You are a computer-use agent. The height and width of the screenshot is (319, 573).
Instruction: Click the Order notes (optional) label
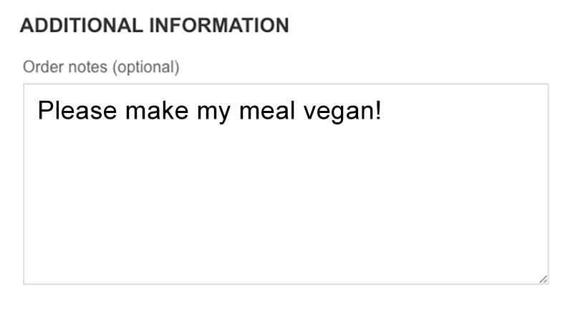point(101,67)
